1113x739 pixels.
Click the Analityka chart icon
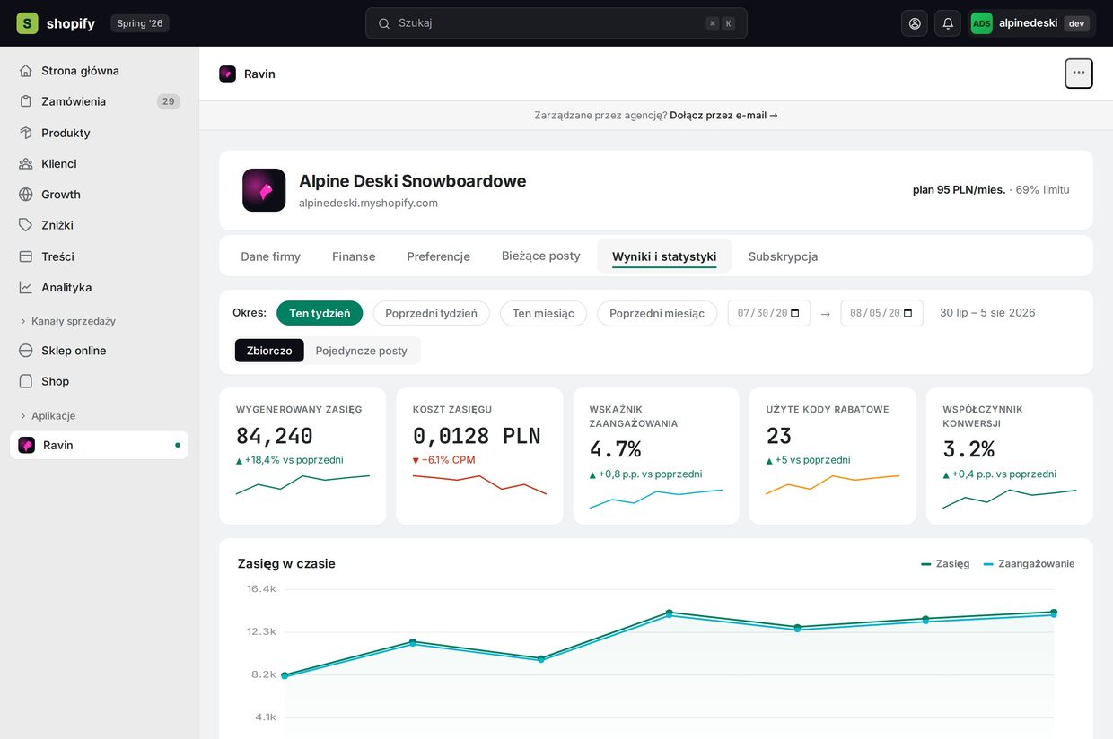pyautogui.click(x=26, y=287)
